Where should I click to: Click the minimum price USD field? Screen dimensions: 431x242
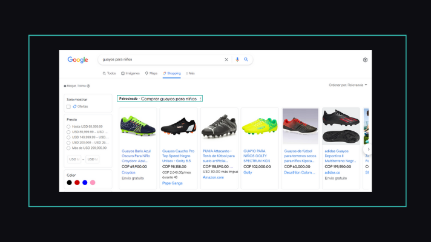pos(74,159)
